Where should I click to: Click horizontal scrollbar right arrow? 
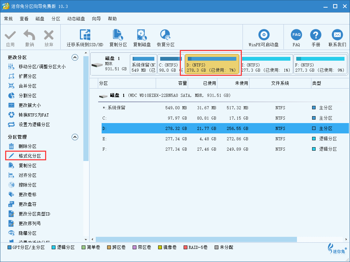[346, 240]
